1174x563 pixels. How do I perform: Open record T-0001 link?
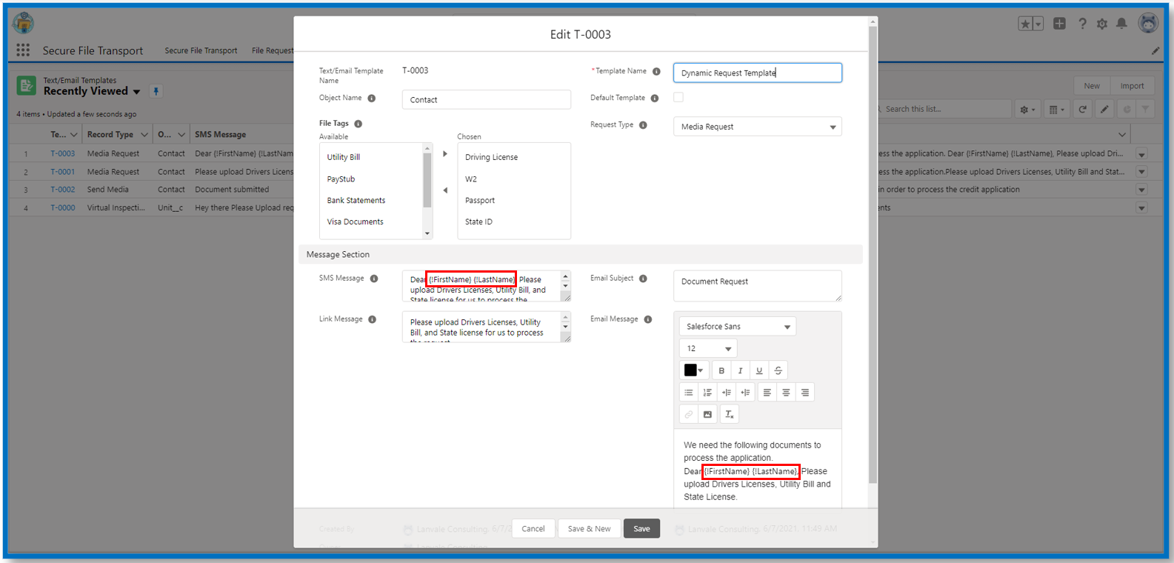tap(63, 172)
